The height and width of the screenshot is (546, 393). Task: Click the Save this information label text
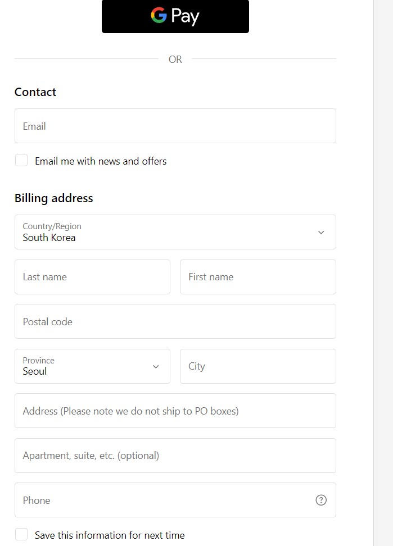[110, 535]
